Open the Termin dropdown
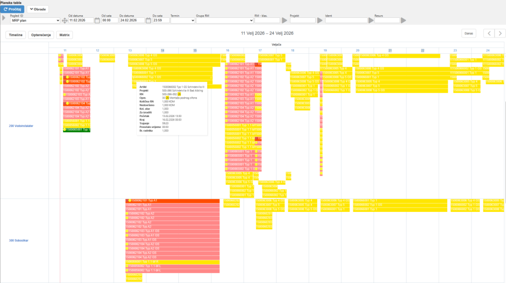The image size is (506, 283). click(183, 20)
